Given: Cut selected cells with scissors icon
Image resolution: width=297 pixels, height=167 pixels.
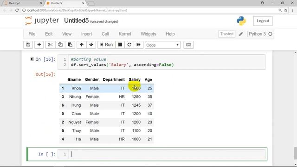Looking at the screenshot, I should click(x=50, y=45).
